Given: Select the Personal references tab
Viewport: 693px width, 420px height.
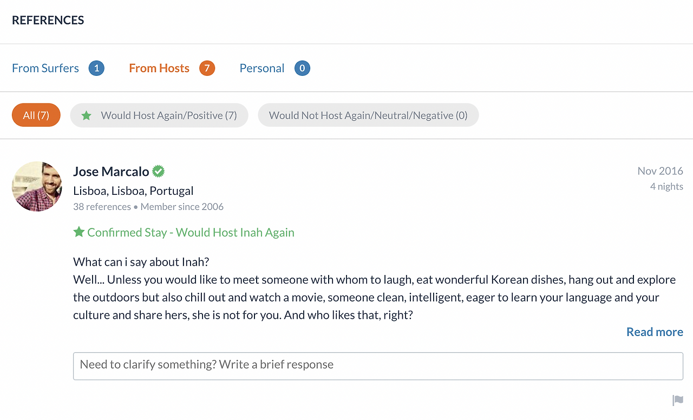Looking at the screenshot, I should 262,68.
